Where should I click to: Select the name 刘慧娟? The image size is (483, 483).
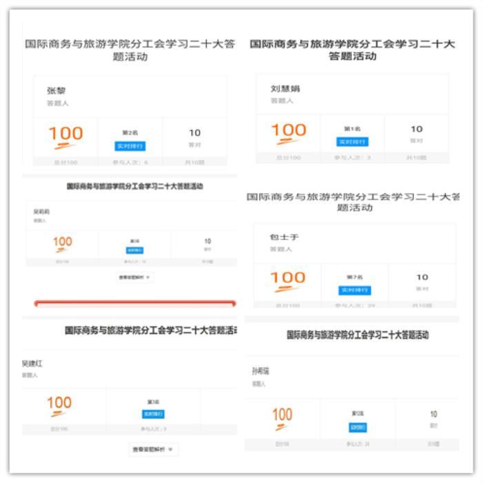click(285, 88)
